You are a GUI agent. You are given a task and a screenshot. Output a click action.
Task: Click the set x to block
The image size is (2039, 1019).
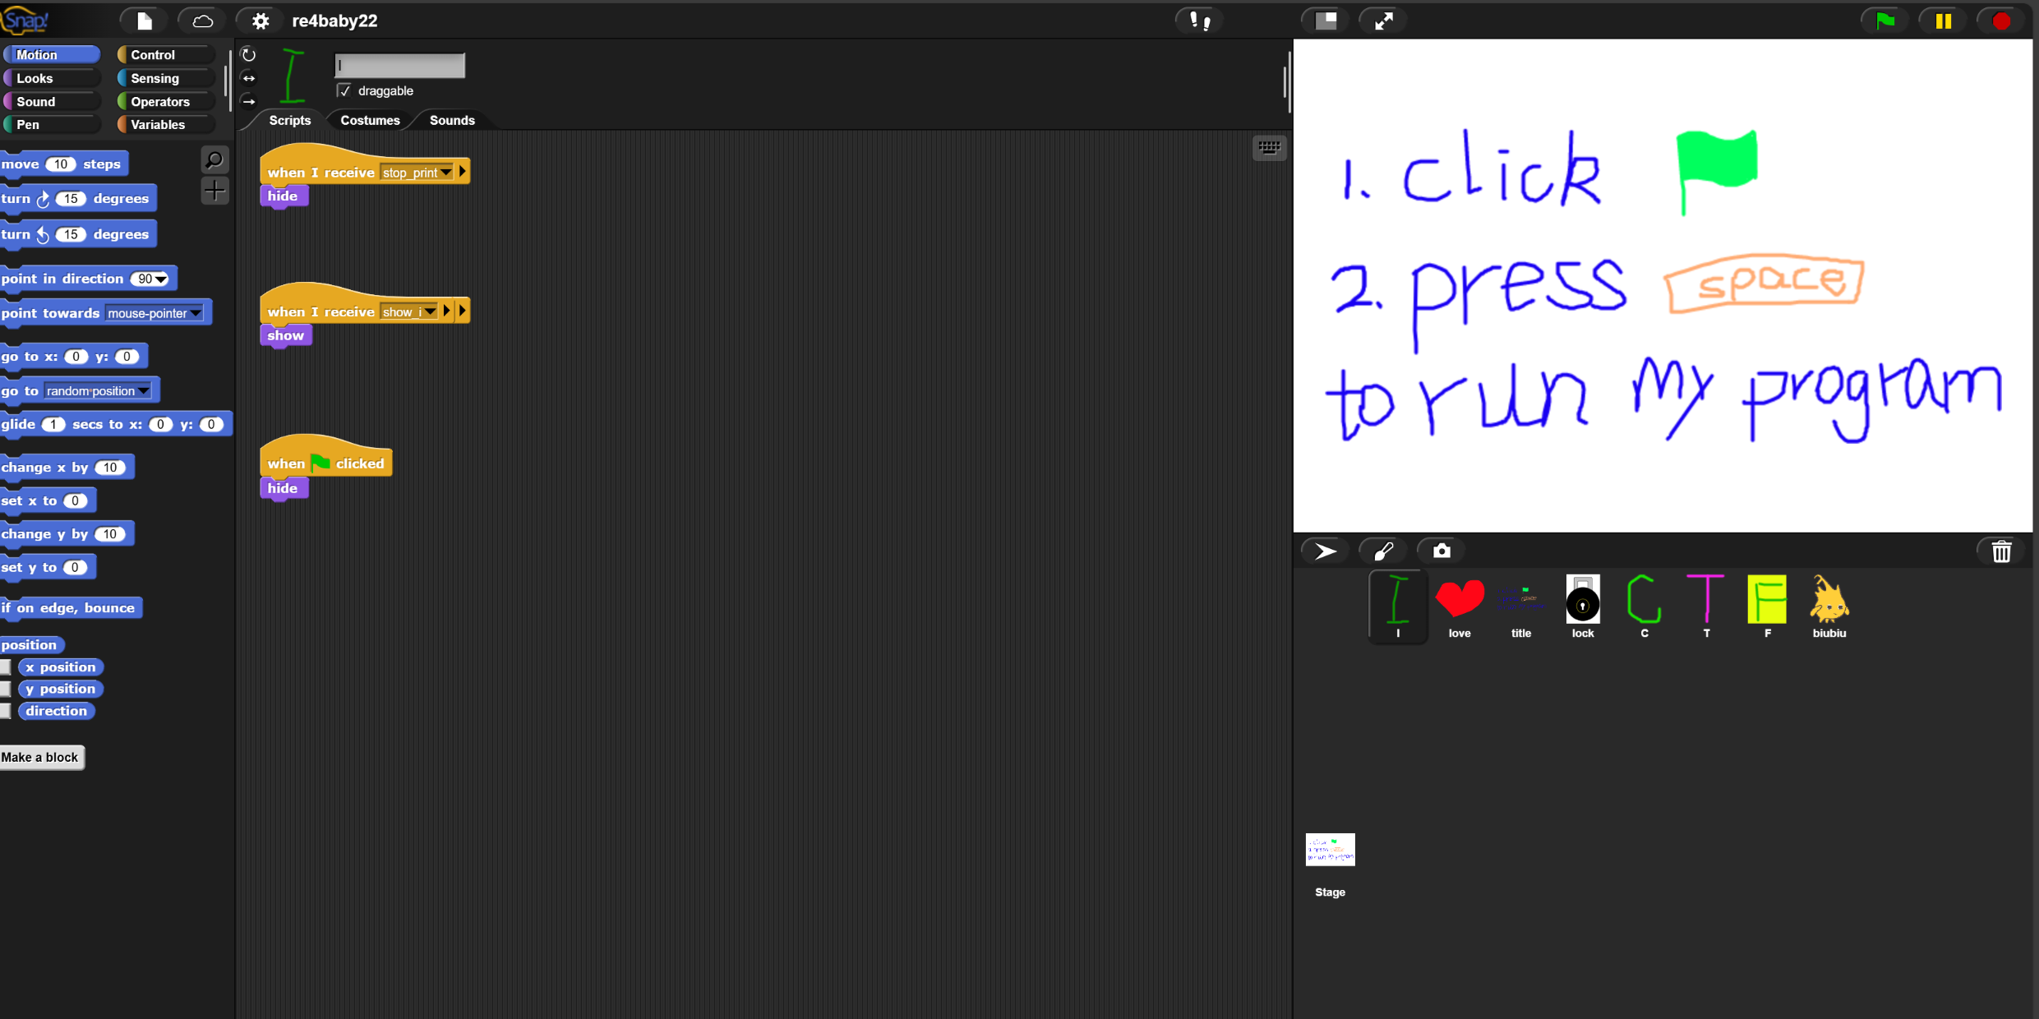[x=47, y=500]
